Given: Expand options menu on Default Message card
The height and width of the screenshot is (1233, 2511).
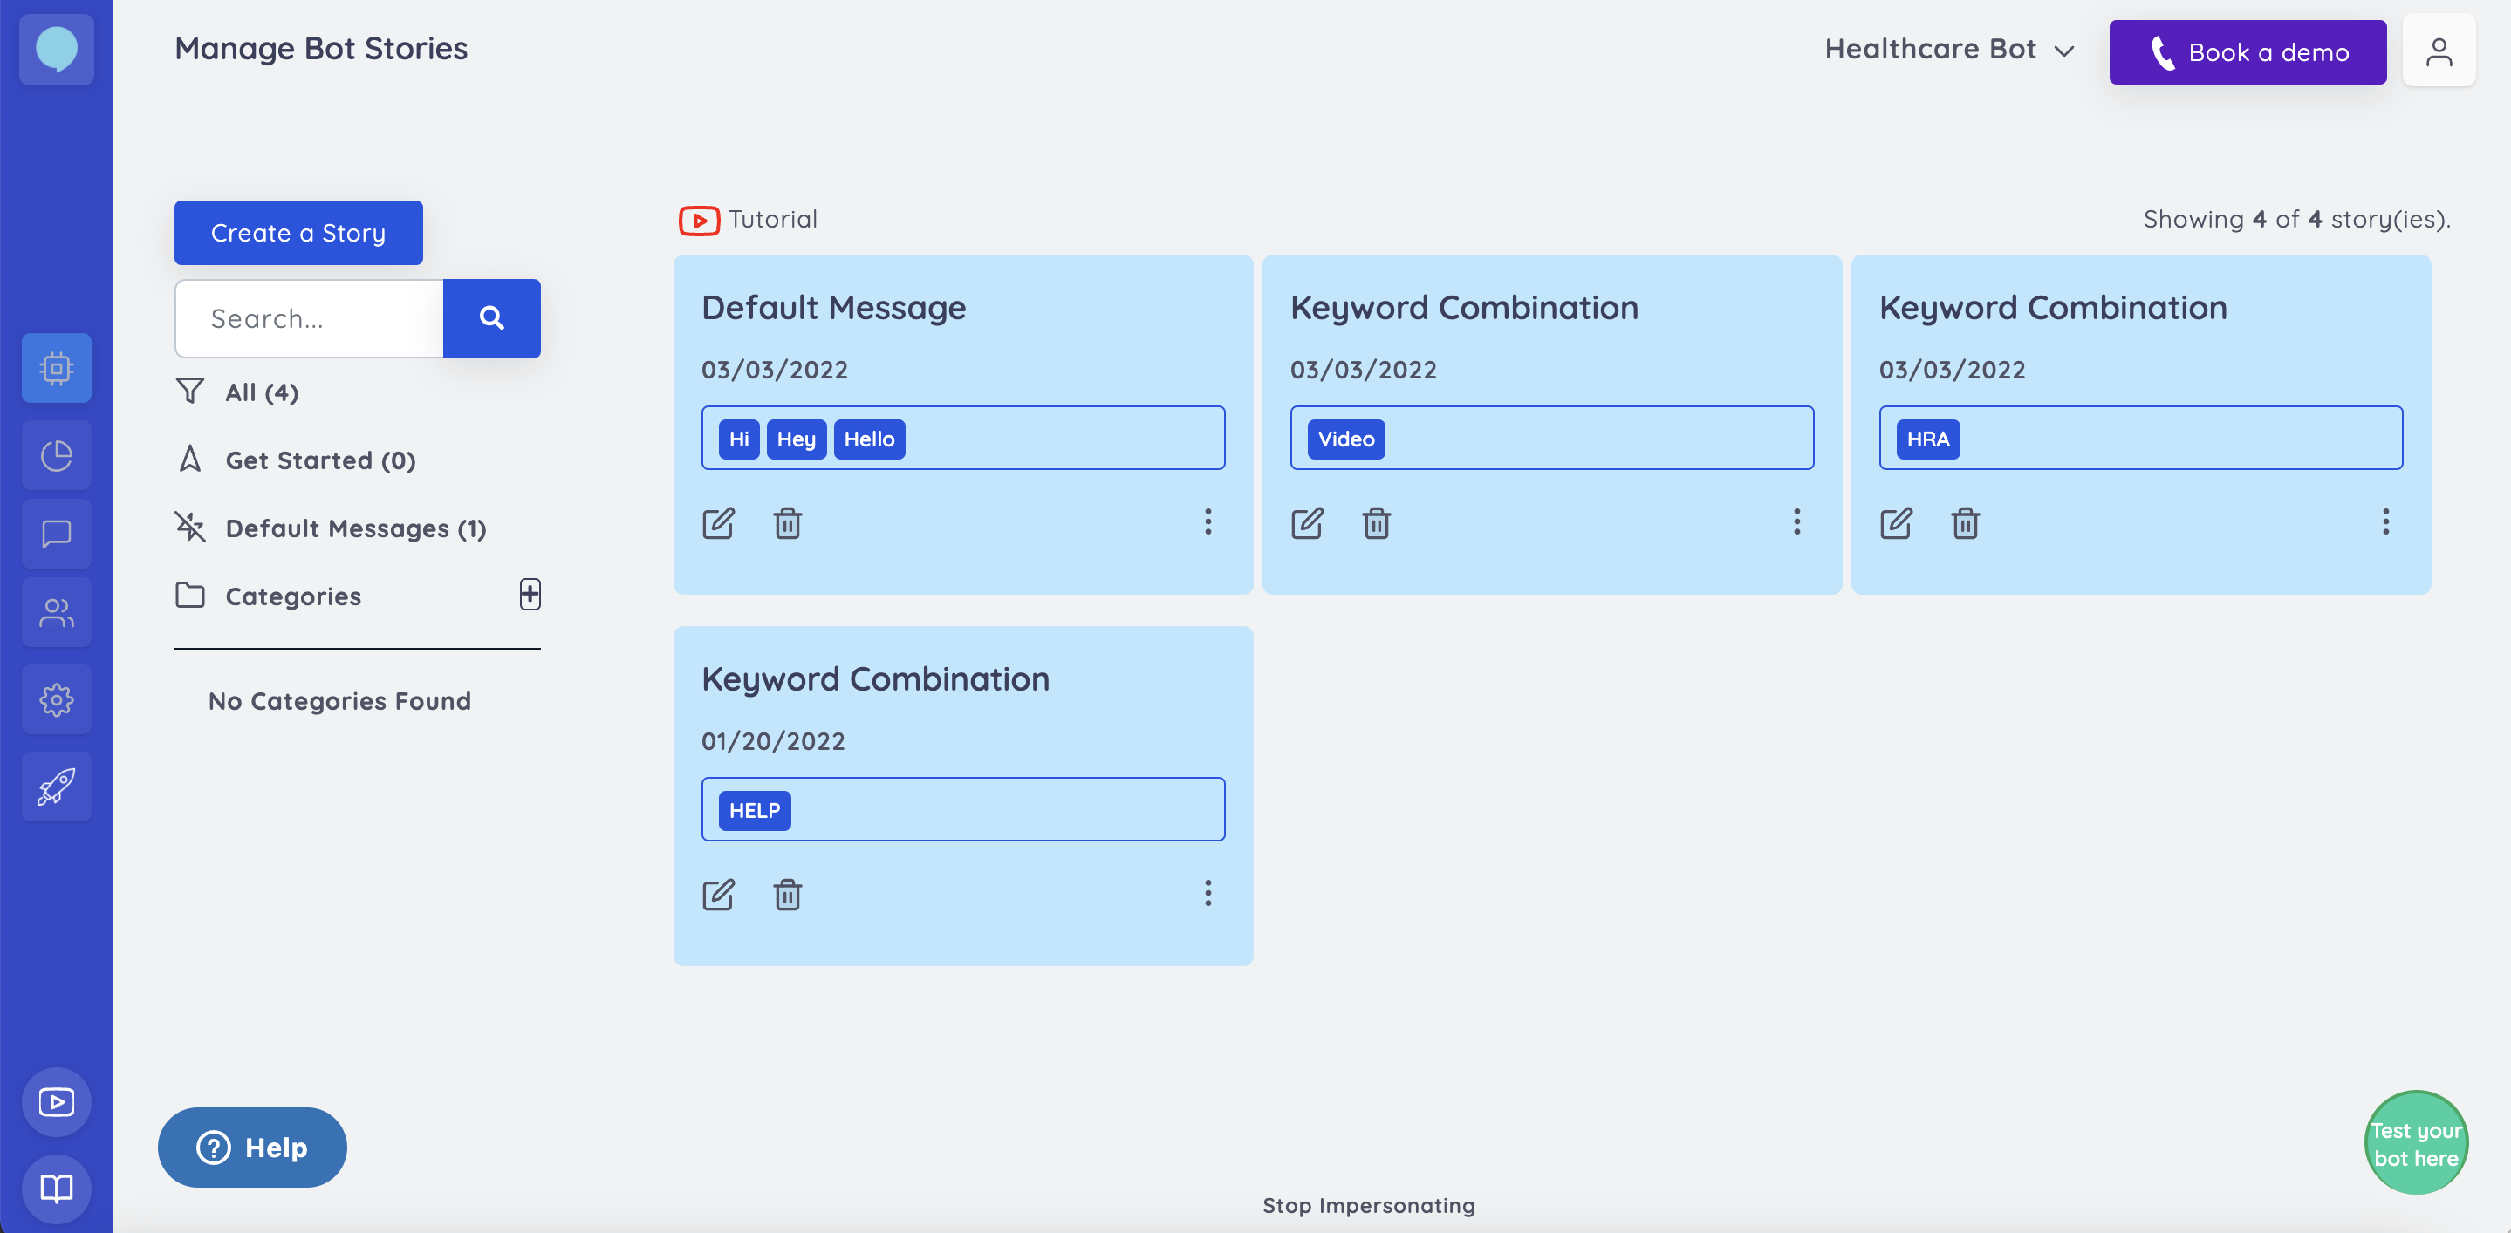Looking at the screenshot, I should point(1208,523).
